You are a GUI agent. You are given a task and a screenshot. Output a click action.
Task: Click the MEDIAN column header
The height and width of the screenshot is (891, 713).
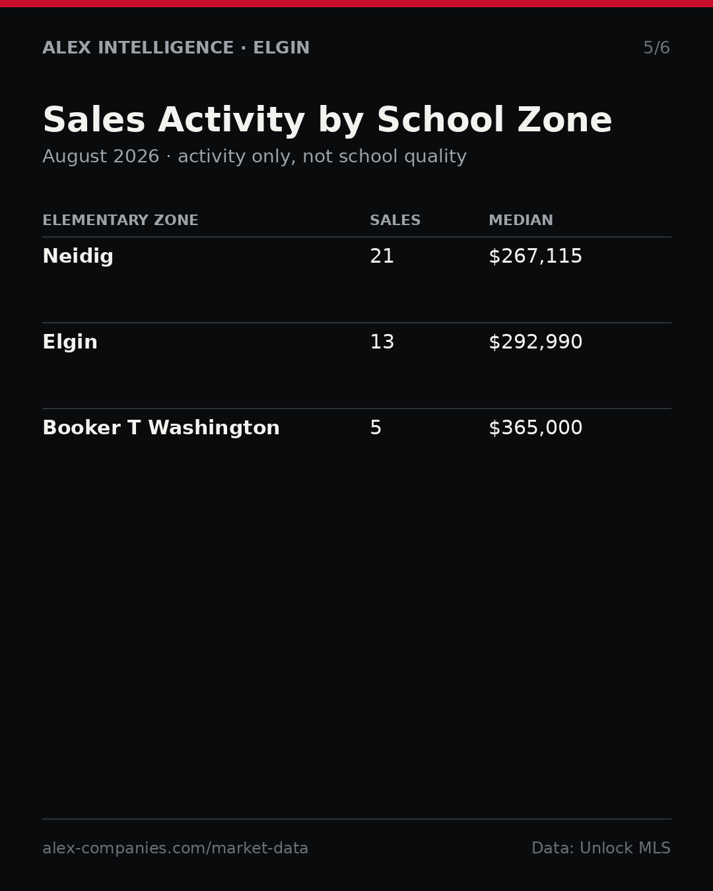pyautogui.click(x=521, y=220)
